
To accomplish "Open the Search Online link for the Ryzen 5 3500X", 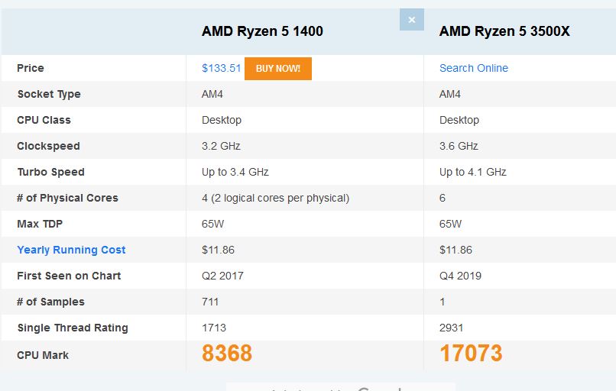I will point(474,68).
